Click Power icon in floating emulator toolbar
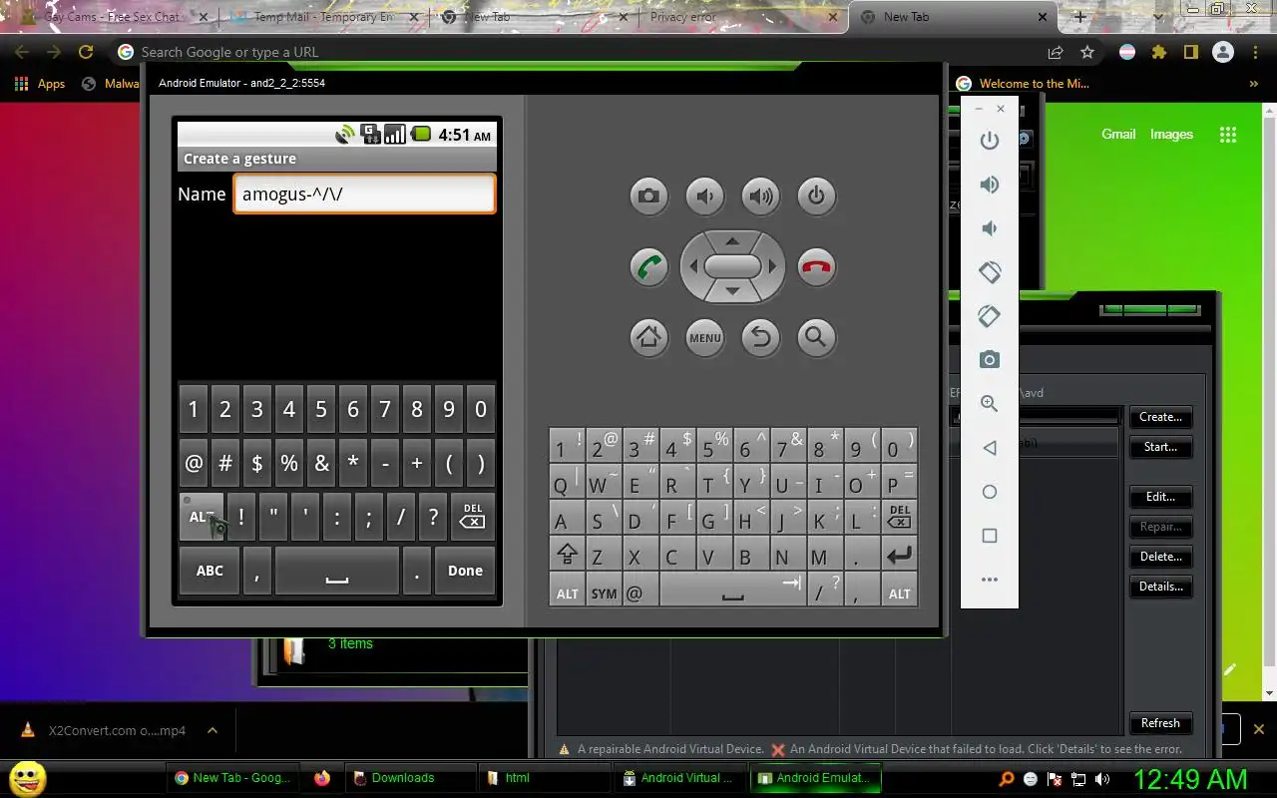 pos(989,141)
